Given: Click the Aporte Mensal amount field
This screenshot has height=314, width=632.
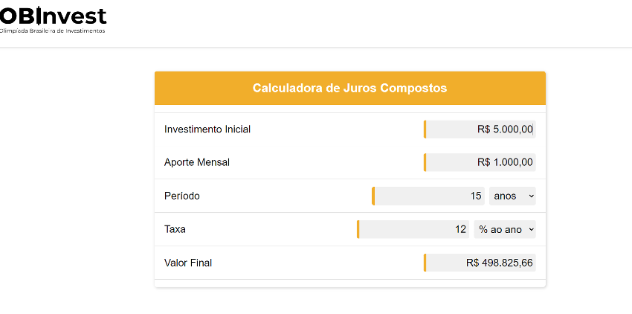Looking at the screenshot, I should coord(480,162).
